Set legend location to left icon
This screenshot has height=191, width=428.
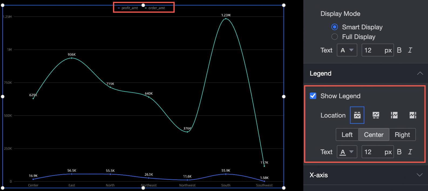(394, 115)
